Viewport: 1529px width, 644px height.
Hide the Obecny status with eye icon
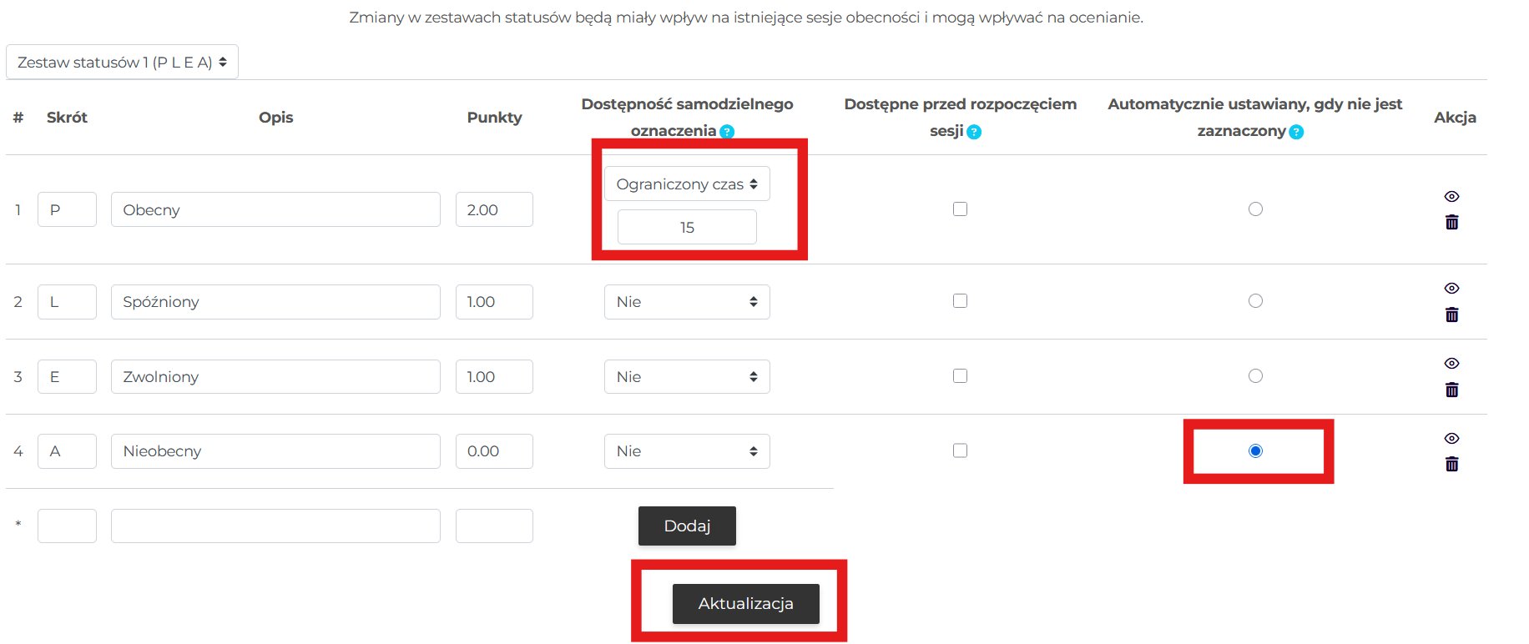coord(1451,196)
